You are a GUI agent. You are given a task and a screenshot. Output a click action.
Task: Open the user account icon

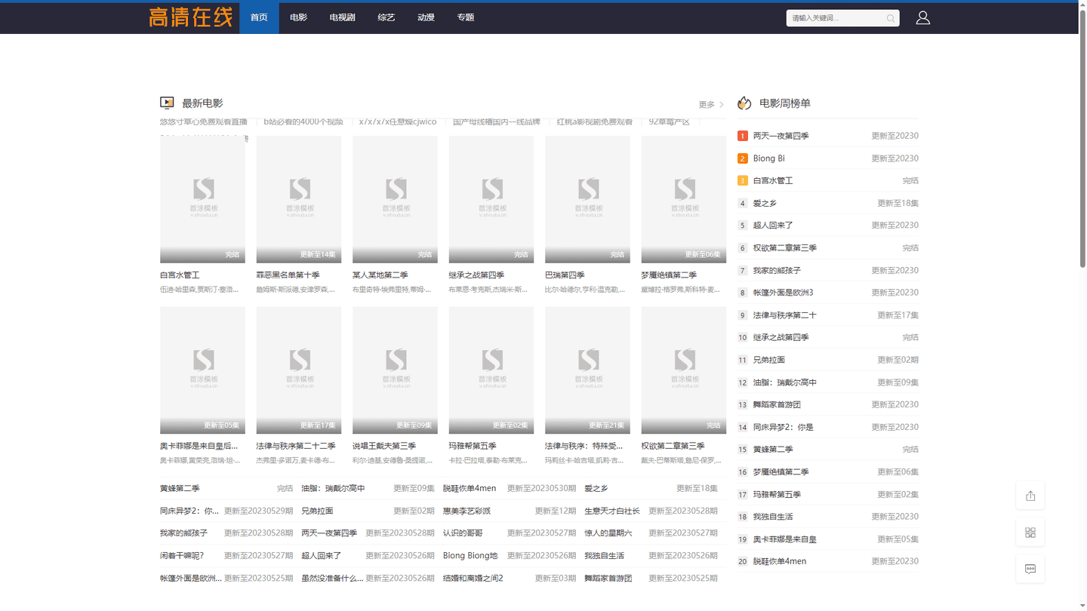pos(922,17)
